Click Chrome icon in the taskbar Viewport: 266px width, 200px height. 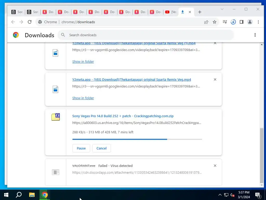tap(45, 195)
